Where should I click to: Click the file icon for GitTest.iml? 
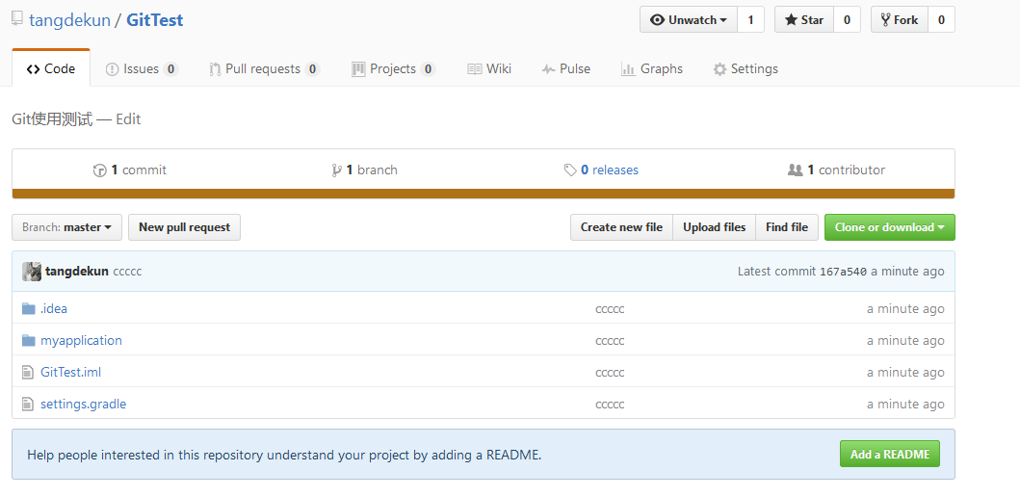(27, 372)
